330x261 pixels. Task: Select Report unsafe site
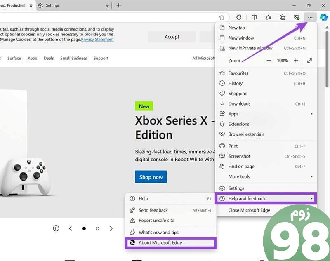coord(171,221)
